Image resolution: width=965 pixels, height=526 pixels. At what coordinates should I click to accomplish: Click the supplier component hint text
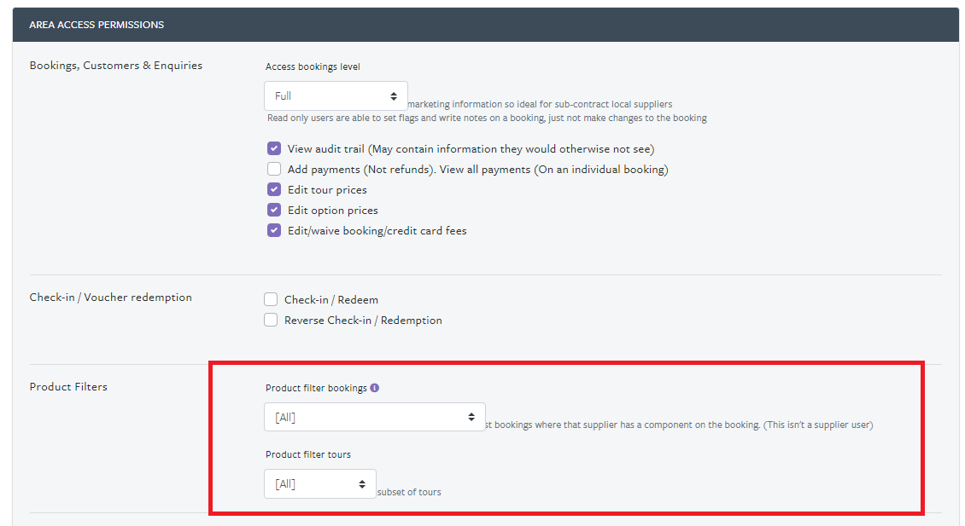point(679,425)
